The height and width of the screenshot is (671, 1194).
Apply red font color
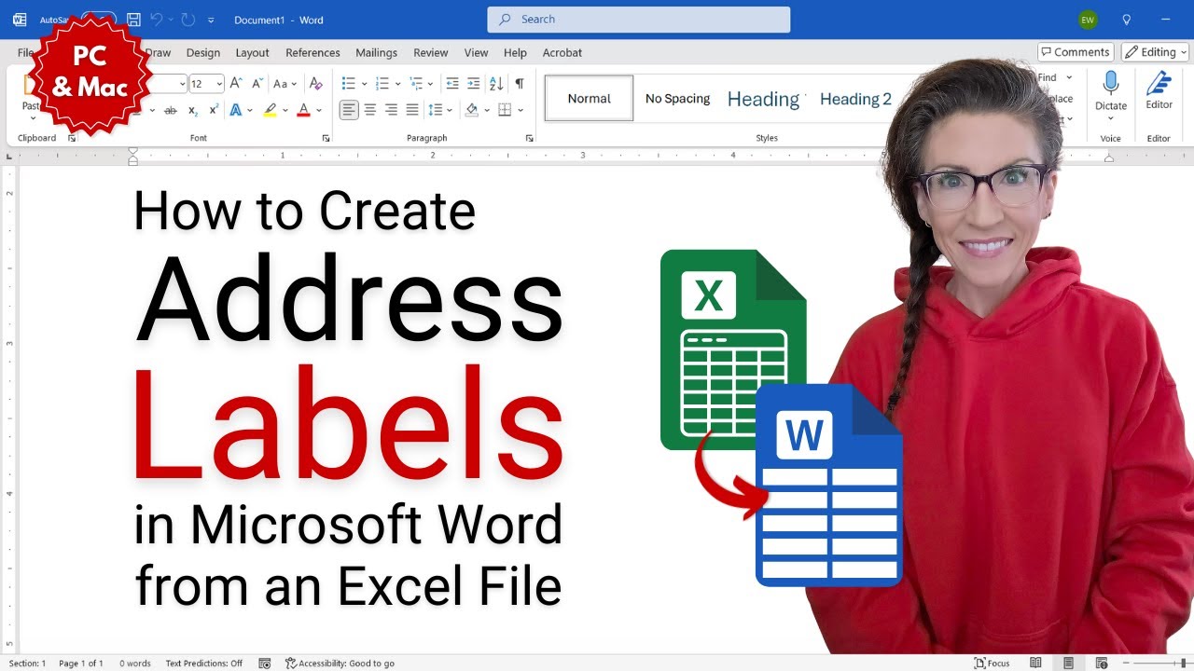(303, 110)
